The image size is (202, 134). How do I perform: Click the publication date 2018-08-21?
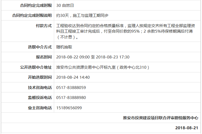pyautogui.click(x=186, y=128)
